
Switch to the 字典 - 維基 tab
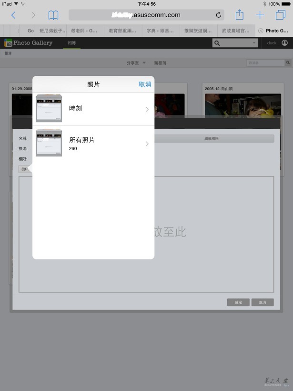[161, 31]
